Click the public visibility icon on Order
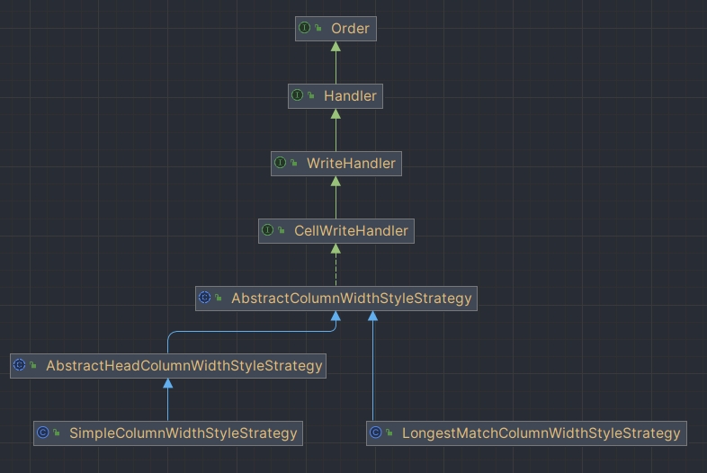The width and height of the screenshot is (707, 473). point(318,29)
